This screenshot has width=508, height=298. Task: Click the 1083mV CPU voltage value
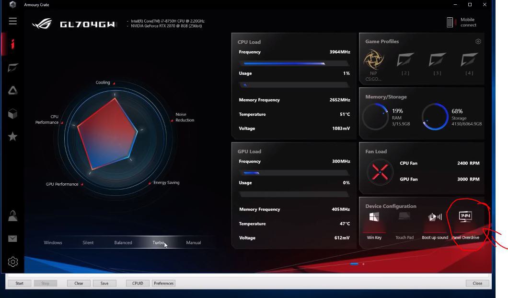tap(341, 129)
